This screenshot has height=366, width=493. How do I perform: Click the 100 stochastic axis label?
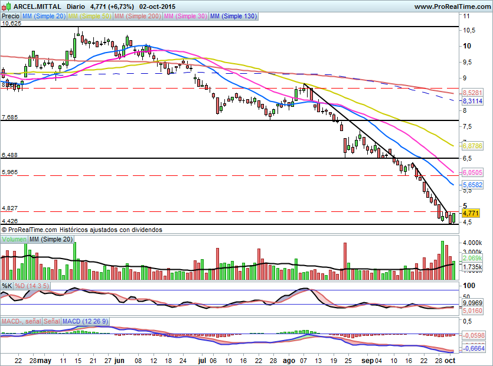pyautogui.click(x=469, y=286)
